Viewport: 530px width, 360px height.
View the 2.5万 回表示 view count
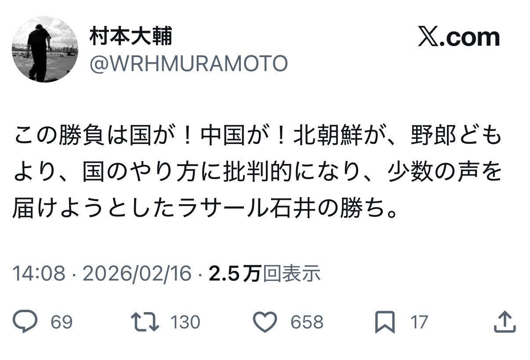(265, 274)
